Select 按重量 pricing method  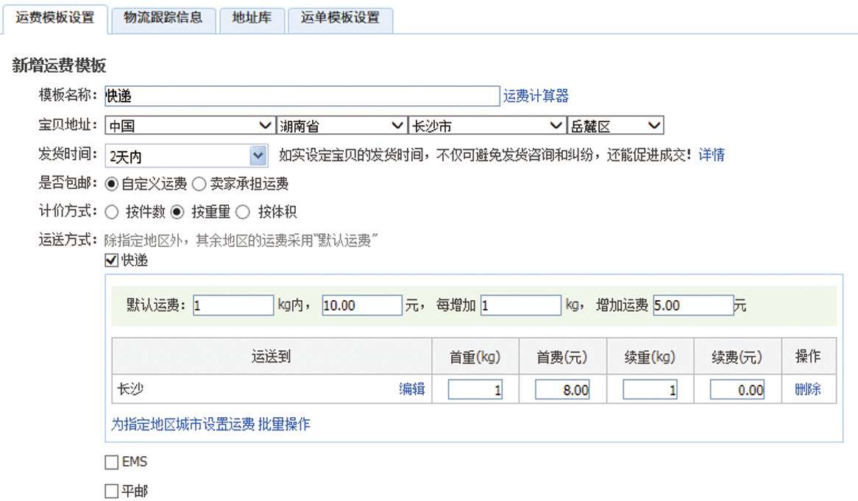coord(177,212)
